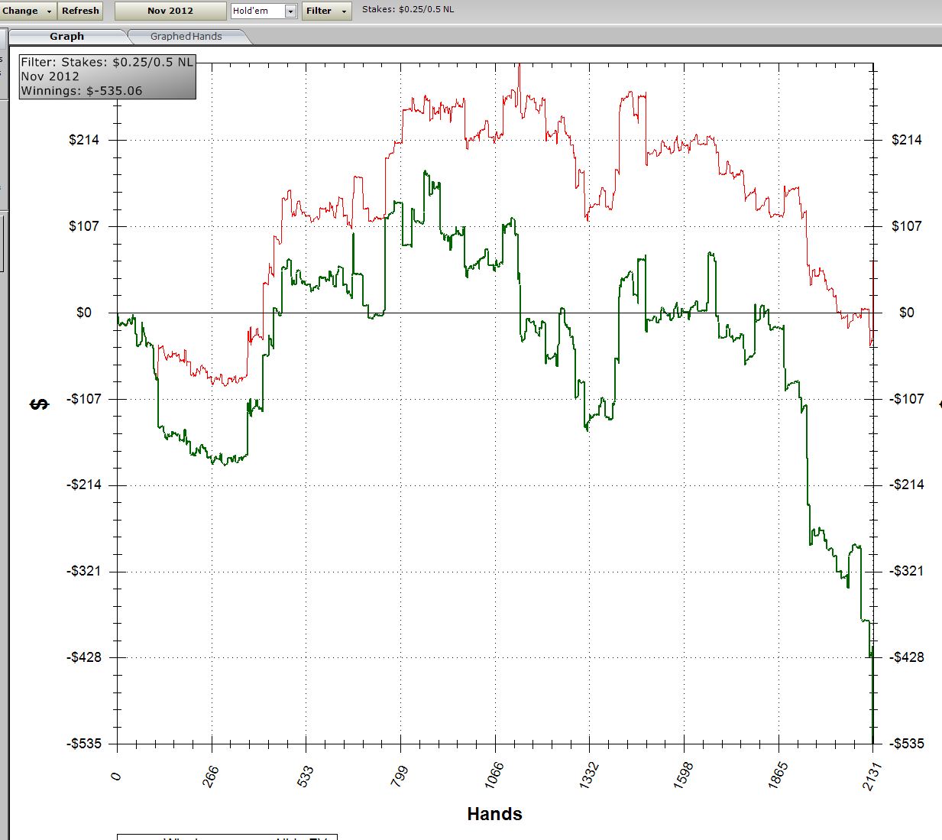
Task: Refresh the graph data
Action: (x=80, y=11)
